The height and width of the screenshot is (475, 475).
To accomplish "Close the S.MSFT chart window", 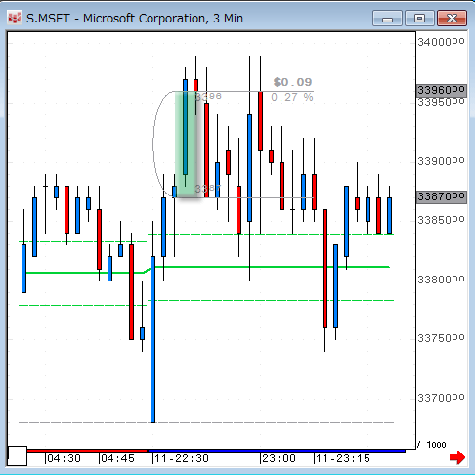I will (x=452, y=19).
